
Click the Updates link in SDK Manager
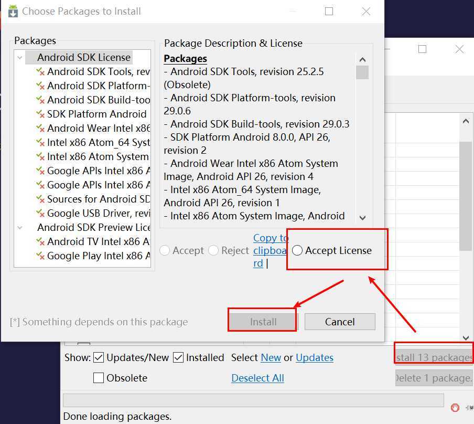(x=315, y=358)
